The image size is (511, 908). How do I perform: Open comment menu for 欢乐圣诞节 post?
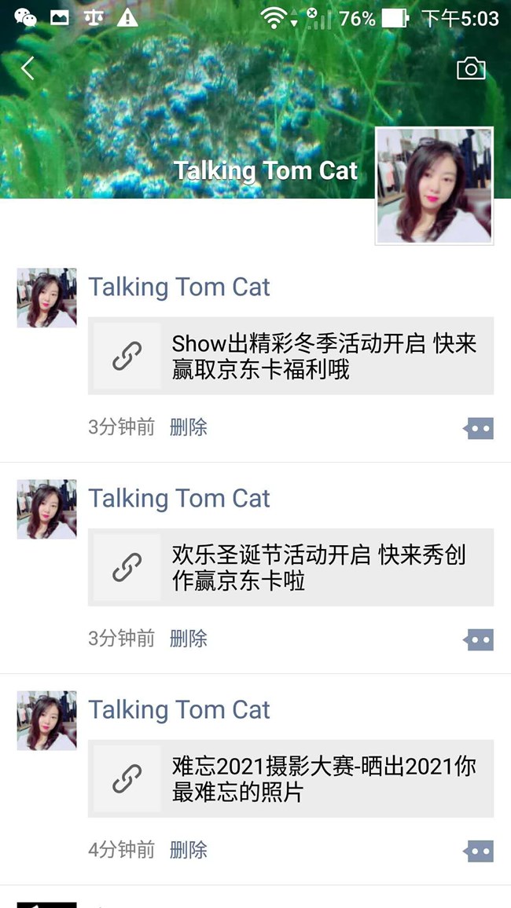click(x=479, y=639)
